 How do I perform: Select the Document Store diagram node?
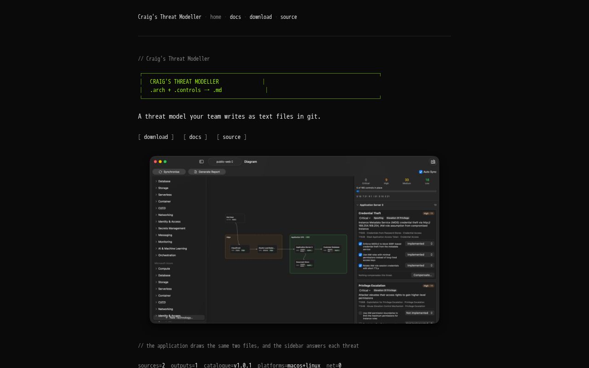coord(305,264)
